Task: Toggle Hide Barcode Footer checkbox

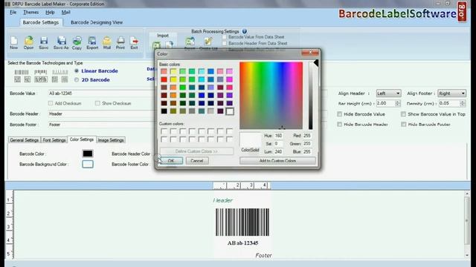Action: click(403, 125)
